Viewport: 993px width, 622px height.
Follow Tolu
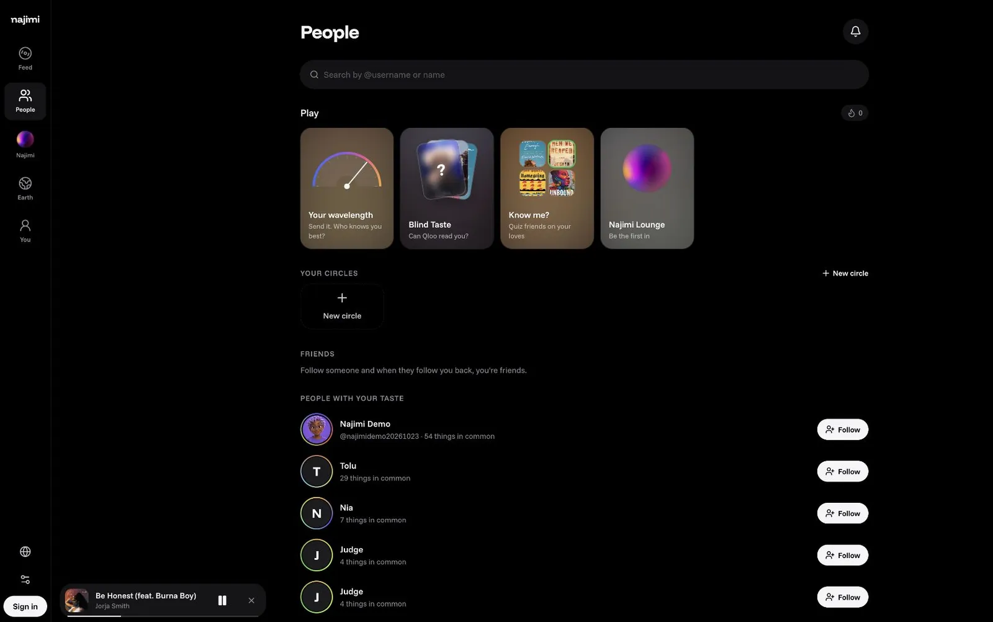pos(842,472)
